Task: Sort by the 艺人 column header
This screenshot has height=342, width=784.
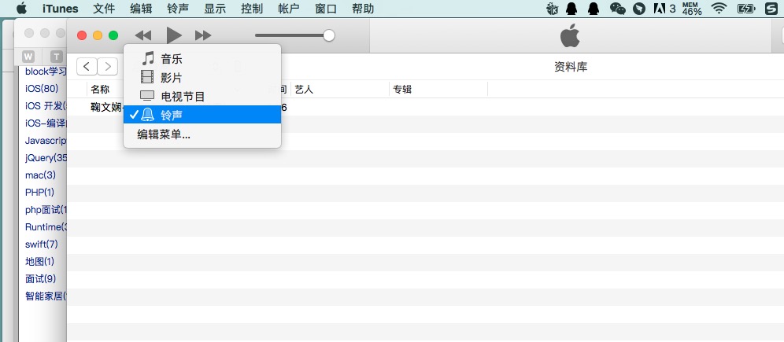Action: tap(304, 90)
